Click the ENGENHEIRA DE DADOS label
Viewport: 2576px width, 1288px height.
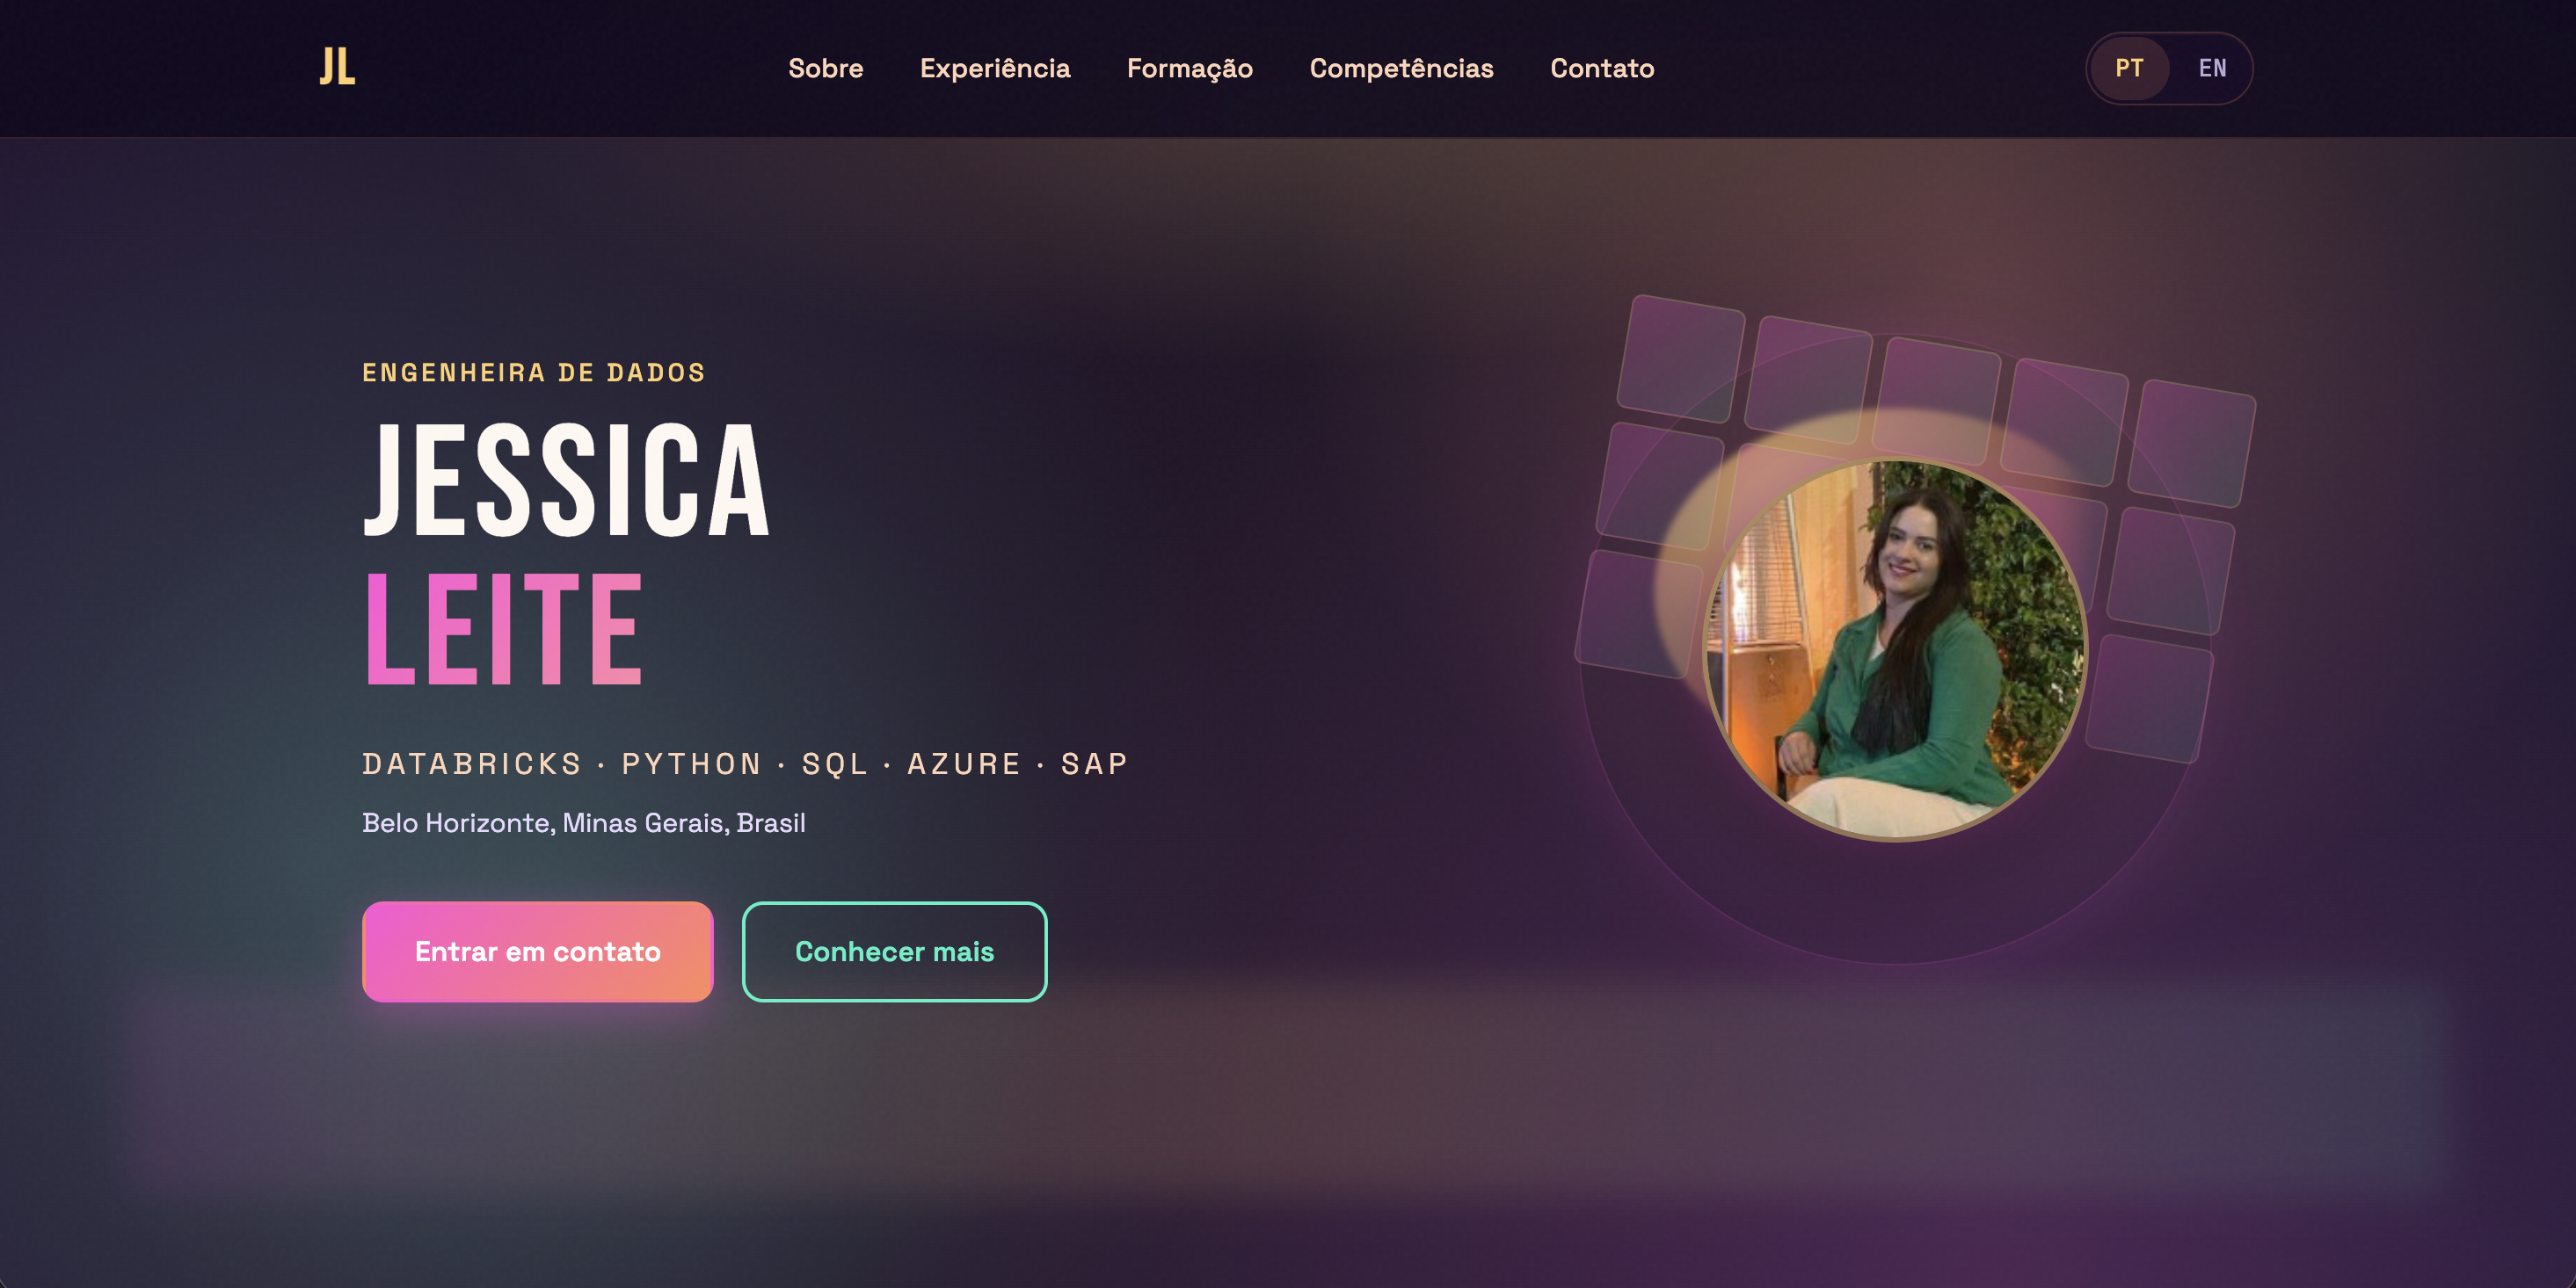(534, 373)
